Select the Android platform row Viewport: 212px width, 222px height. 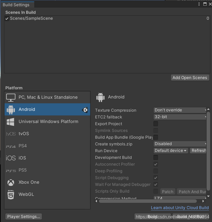[x=47, y=110]
